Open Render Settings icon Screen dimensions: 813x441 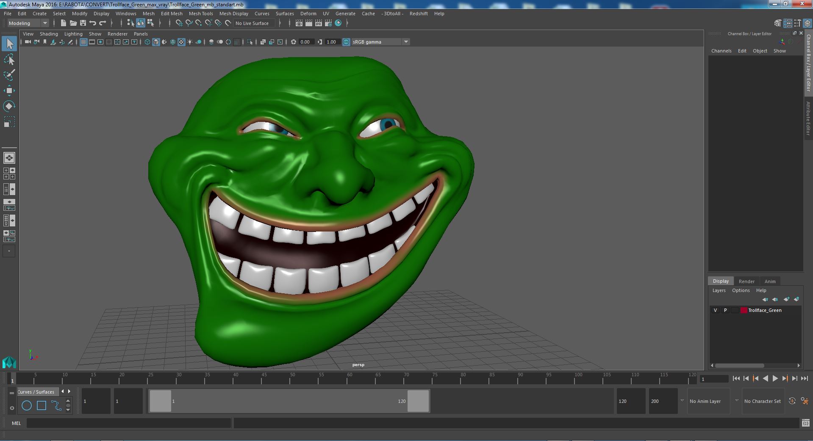click(328, 23)
